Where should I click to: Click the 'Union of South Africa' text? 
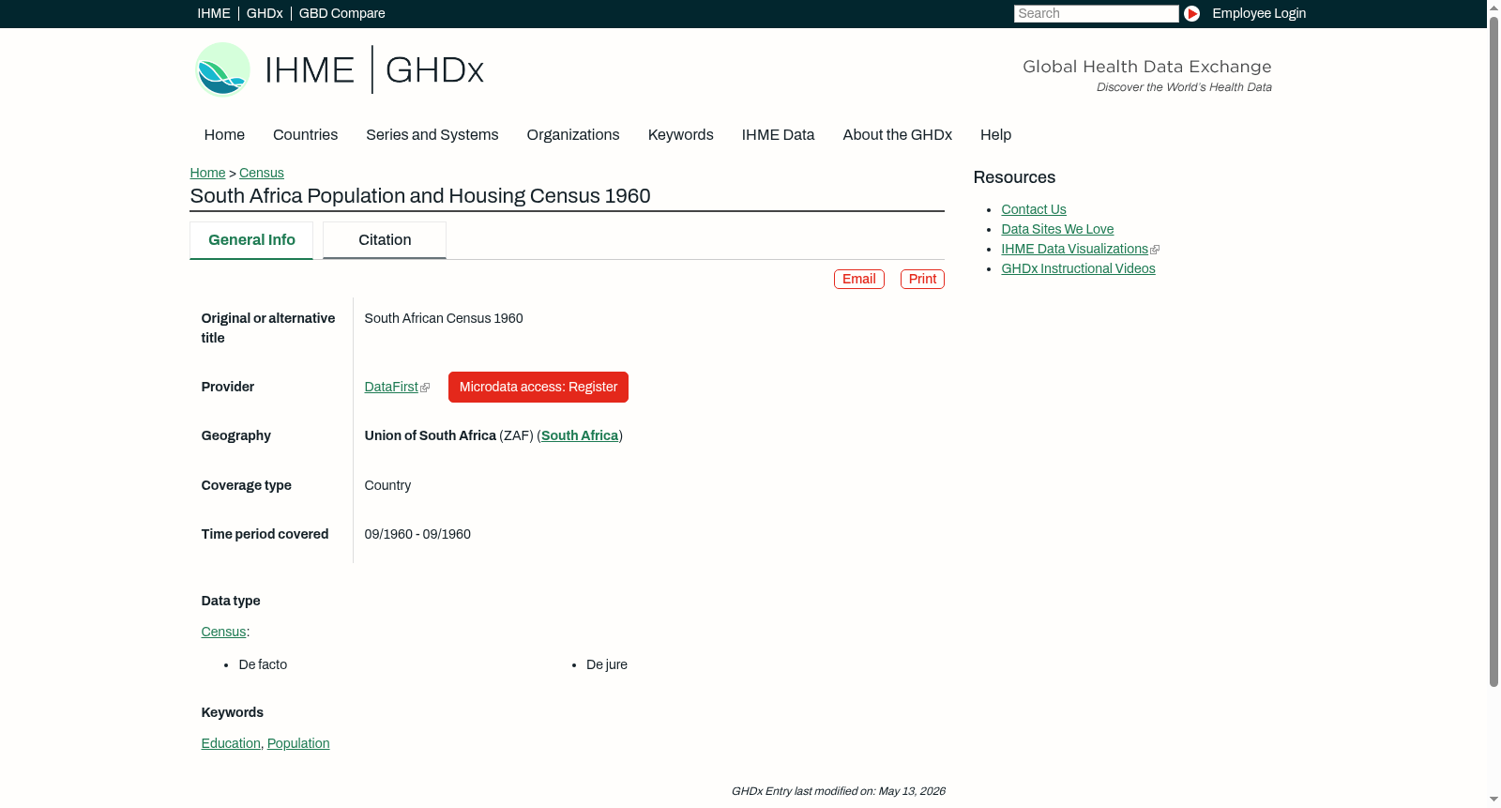click(431, 436)
